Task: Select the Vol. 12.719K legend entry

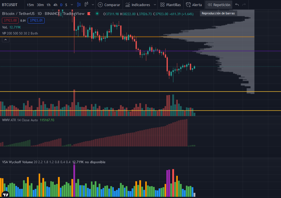Action: [11, 27]
